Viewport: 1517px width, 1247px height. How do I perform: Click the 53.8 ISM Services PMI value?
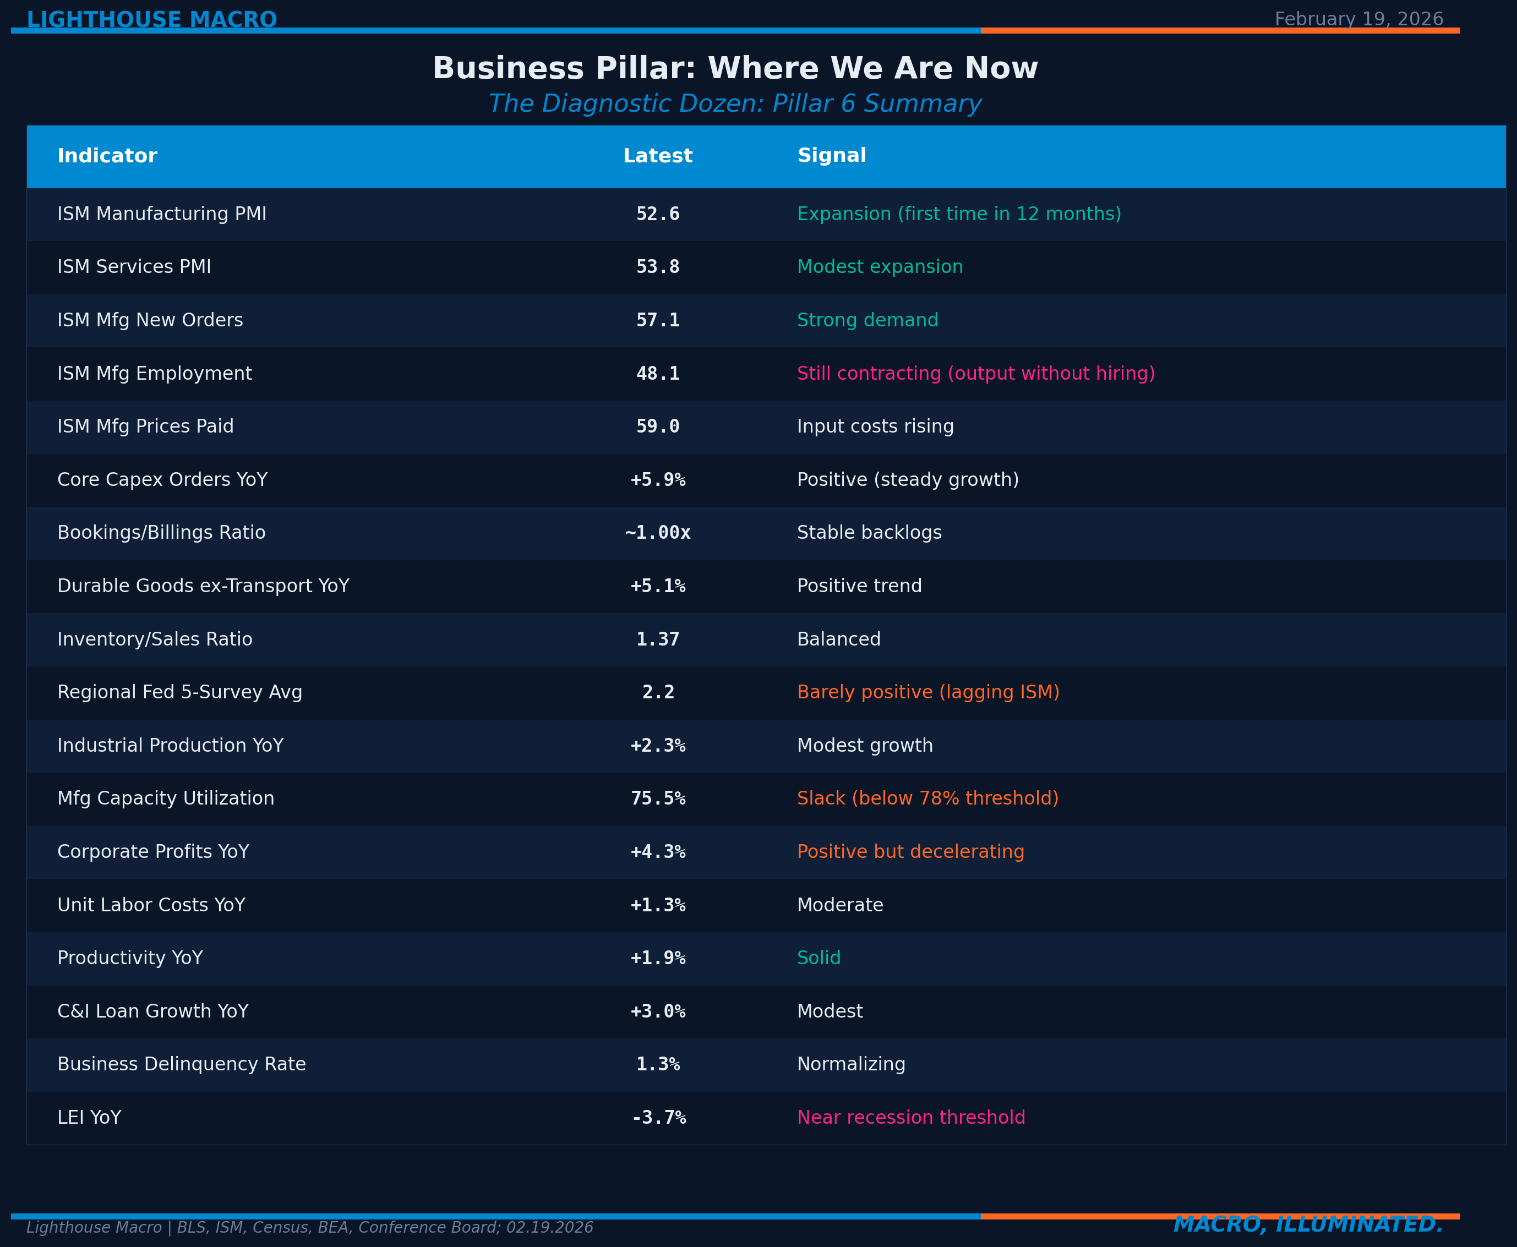[657, 267]
